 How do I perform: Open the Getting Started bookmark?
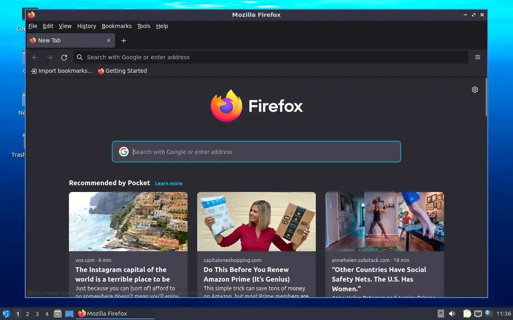coord(122,71)
